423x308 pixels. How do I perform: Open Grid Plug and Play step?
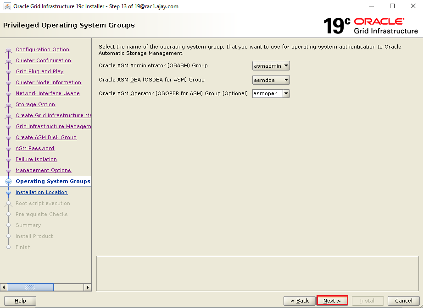pyautogui.click(x=39, y=71)
